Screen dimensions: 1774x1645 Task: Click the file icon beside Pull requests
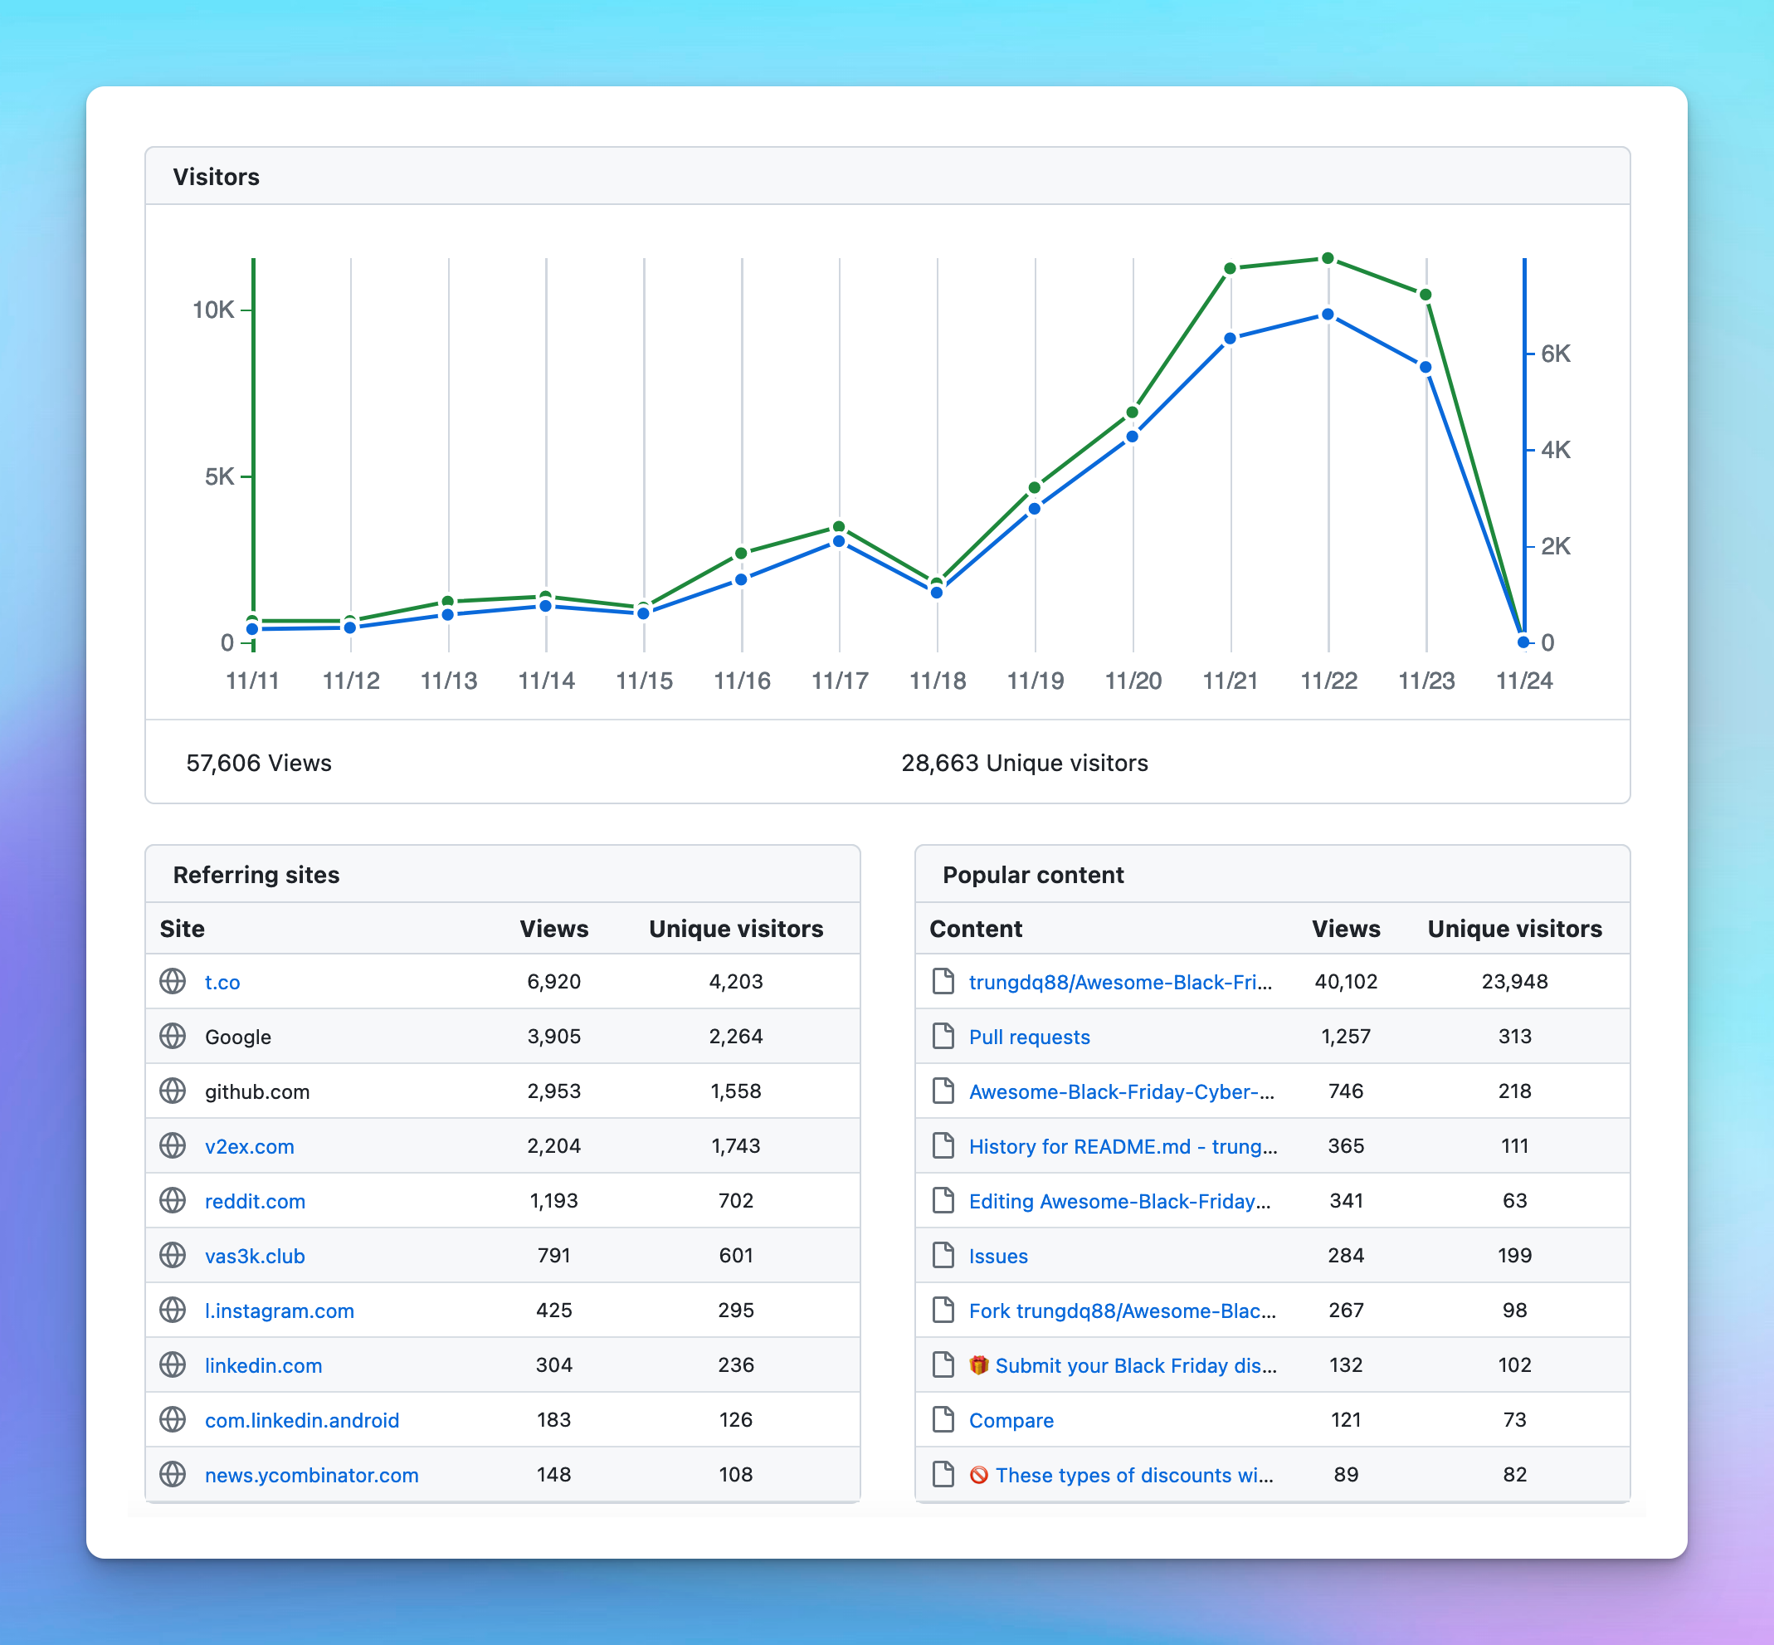tap(943, 1036)
